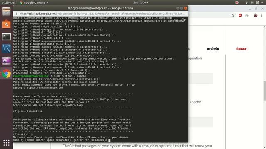
Task: Bookmark page with star icon
Action: click(233, 15)
